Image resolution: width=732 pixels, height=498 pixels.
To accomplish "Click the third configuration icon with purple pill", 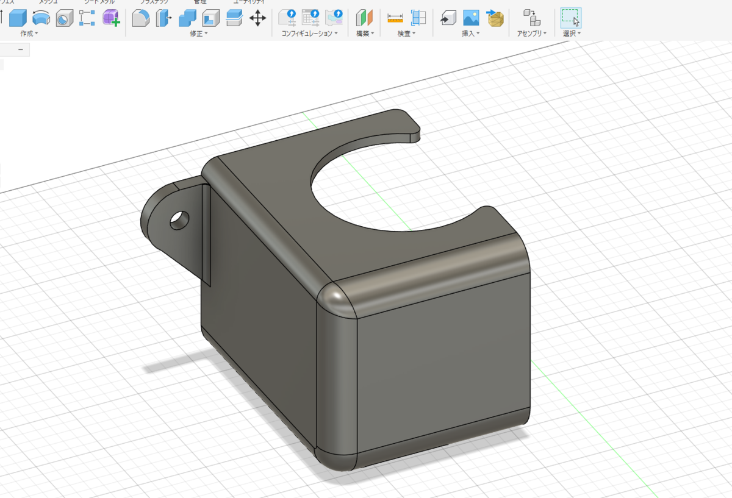I will point(334,18).
